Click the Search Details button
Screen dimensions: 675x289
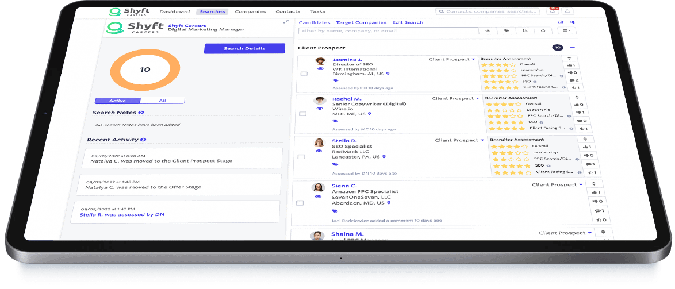(244, 49)
